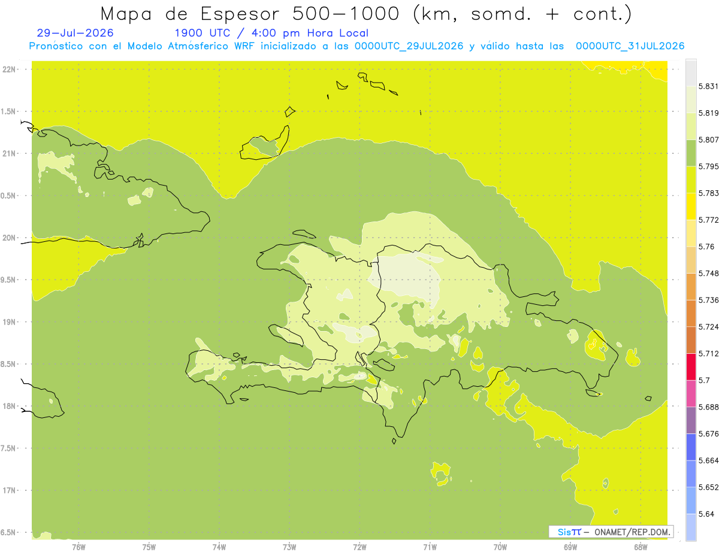Click the longitude label 72W
This screenshot has height=555, width=719.
coord(359,547)
